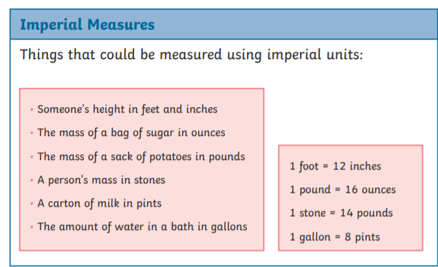Click the carton of milk in pints line
Image resolution: width=438 pixels, height=267 pixels.
(x=100, y=203)
